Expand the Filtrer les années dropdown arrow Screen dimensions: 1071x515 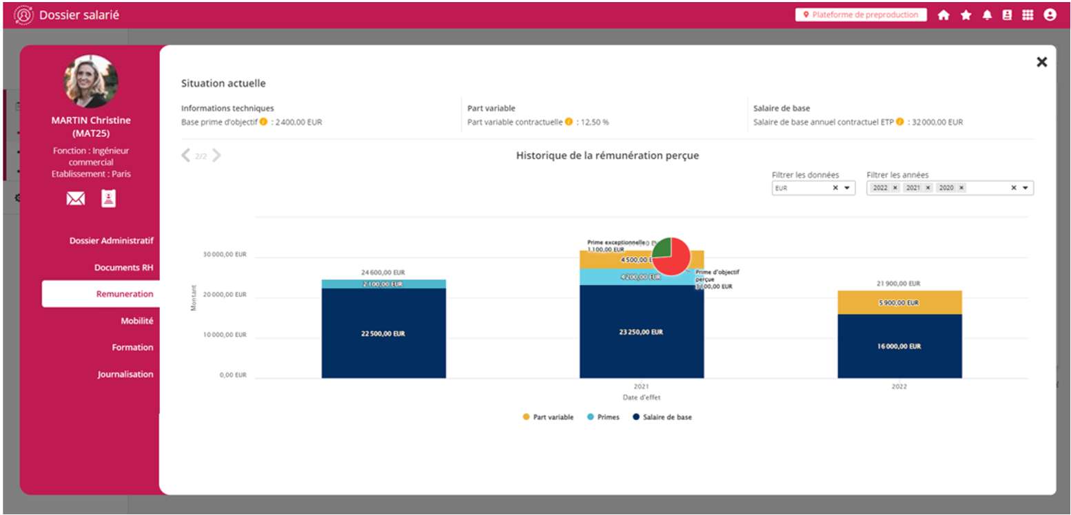pyautogui.click(x=1025, y=188)
